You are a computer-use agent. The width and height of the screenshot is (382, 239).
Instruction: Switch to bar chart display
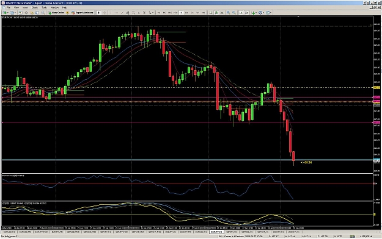click(x=211, y=13)
